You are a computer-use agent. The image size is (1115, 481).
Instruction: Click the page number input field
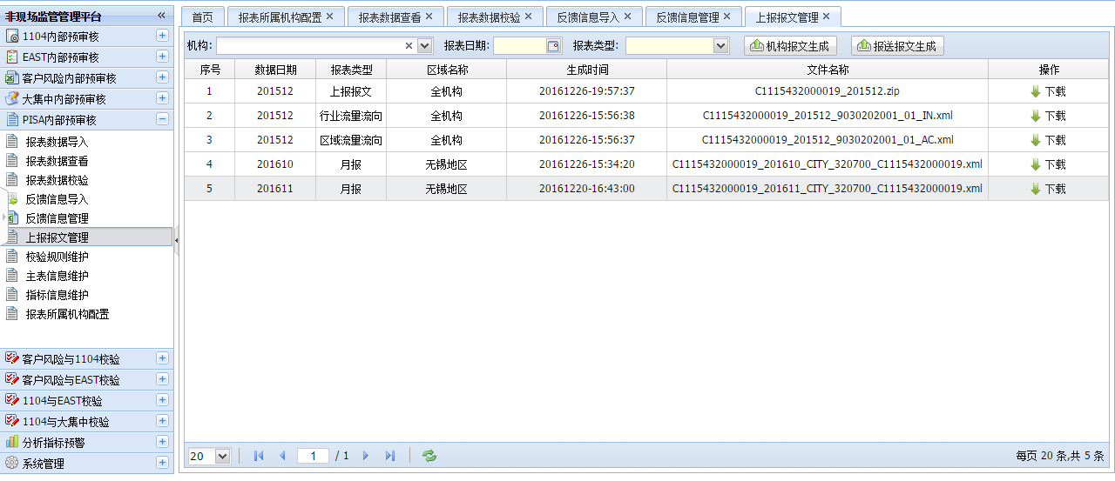point(313,456)
